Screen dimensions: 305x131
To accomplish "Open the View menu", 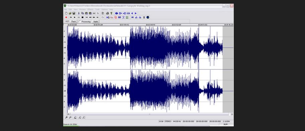I will pos(76,10).
